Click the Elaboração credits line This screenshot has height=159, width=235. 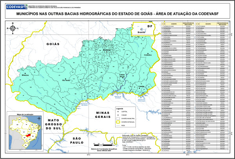pos(136,135)
